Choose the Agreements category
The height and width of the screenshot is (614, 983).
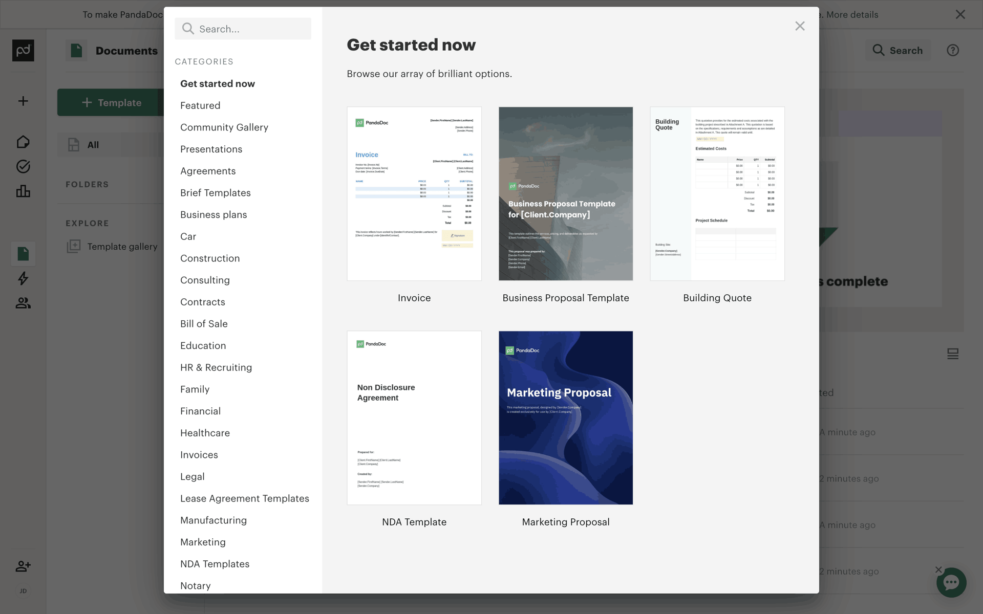[208, 171]
